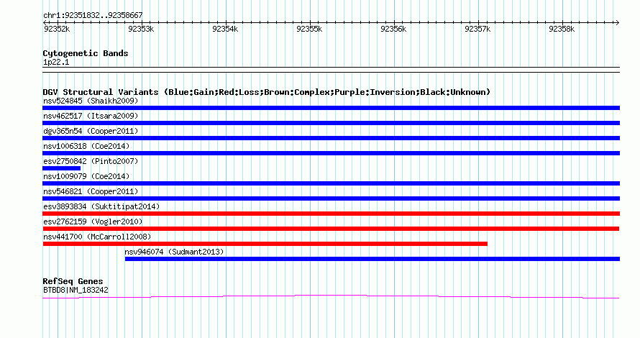The width and height of the screenshot is (640, 338).
Task: Select the nsv1009079 (Coe2014) blue bar
Action: (331, 183)
